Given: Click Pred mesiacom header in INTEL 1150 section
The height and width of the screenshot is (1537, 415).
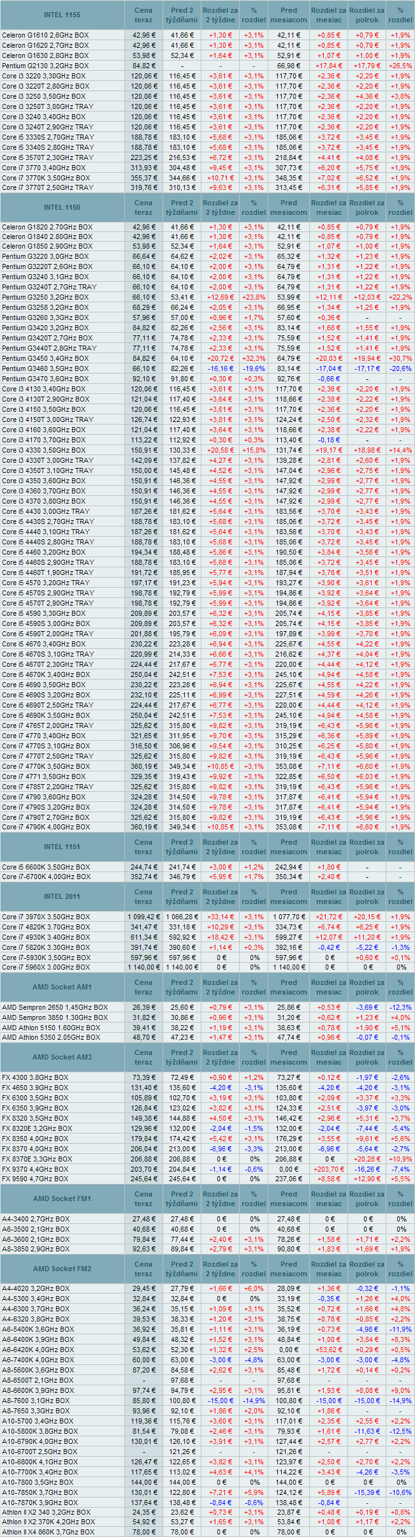Looking at the screenshot, I should (289, 207).
